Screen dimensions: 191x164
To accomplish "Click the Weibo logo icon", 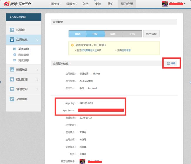I will coord(7,4).
